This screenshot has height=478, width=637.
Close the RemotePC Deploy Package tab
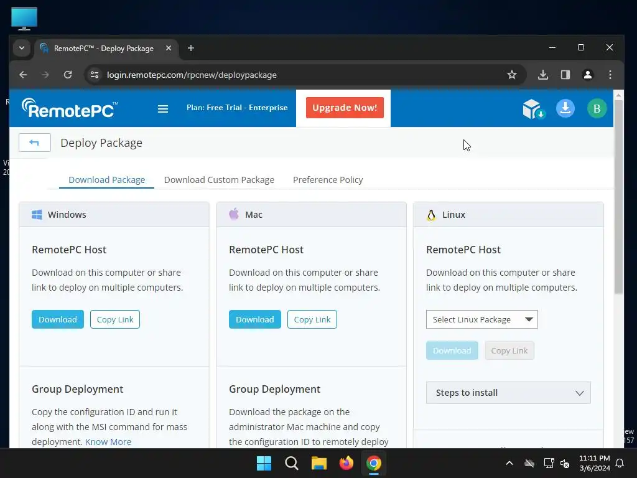[x=169, y=48]
